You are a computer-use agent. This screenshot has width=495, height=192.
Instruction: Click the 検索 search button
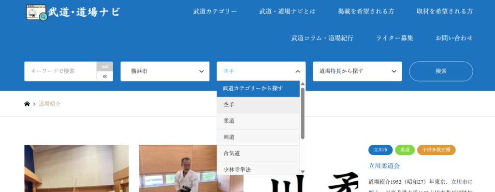click(441, 71)
